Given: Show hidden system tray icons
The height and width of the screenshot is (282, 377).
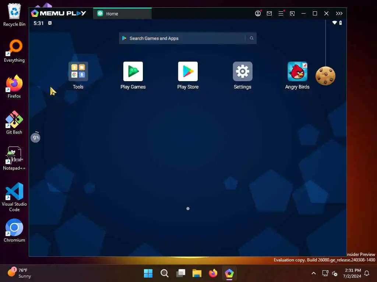Looking at the screenshot, I should [x=314, y=273].
